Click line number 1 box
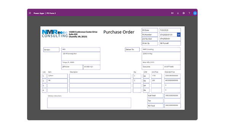Screen dimensions: 225x137 coord(44,76)
